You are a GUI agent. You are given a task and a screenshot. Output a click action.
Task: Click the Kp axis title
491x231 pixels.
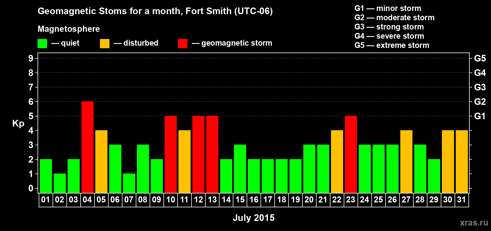pyautogui.click(x=18, y=124)
